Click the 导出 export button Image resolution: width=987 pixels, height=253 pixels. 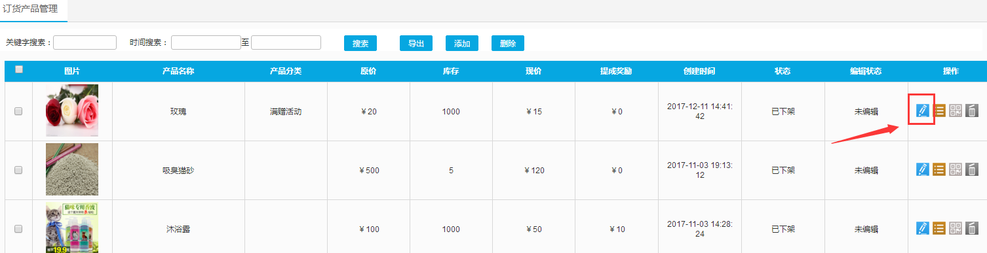tap(416, 43)
